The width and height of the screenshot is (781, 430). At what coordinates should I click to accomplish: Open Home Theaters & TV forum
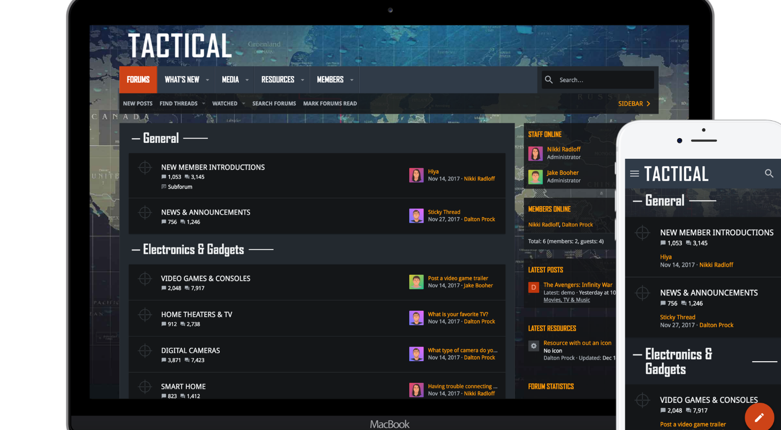point(197,314)
